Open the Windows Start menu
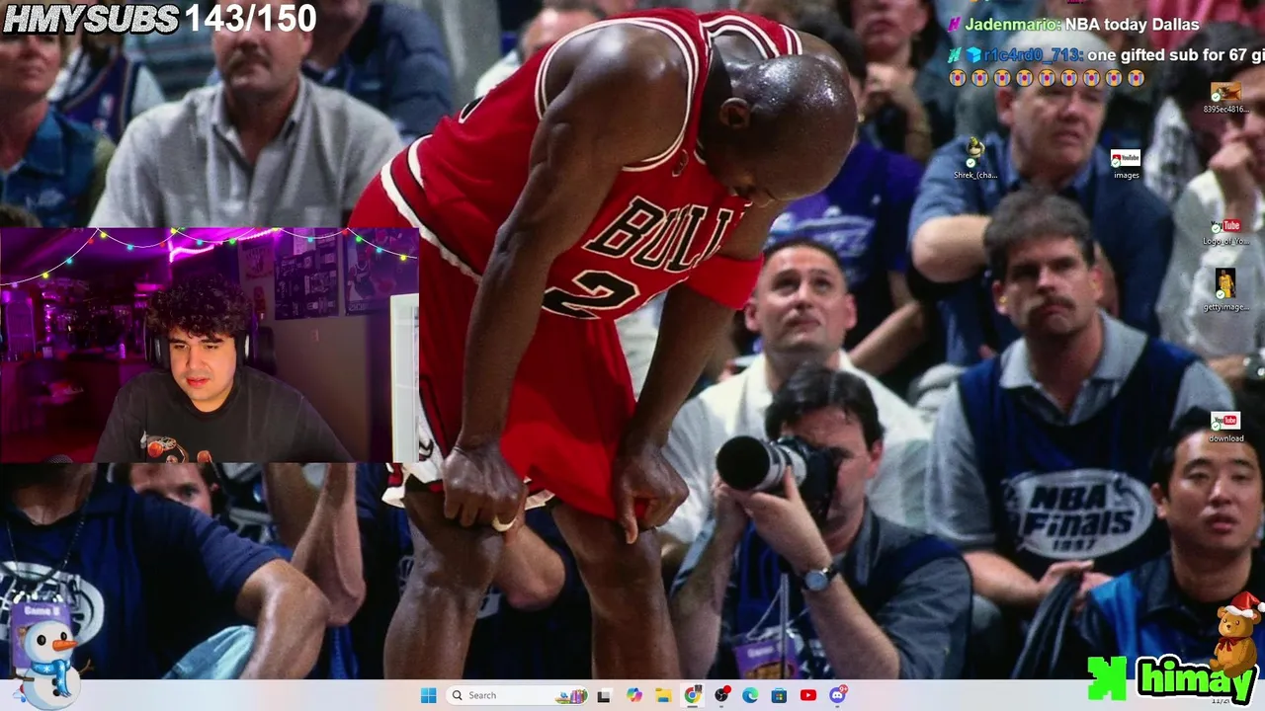The width and height of the screenshot is (1265, 711). 428,695
